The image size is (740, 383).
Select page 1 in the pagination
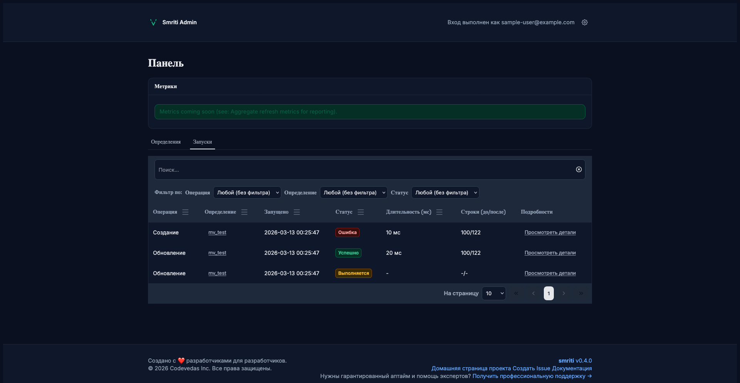[548, 293]
